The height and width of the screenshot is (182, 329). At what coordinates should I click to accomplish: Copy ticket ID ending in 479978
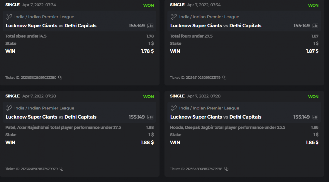click(226, 169)
